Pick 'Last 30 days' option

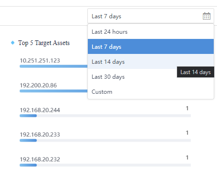coord(151,76)
